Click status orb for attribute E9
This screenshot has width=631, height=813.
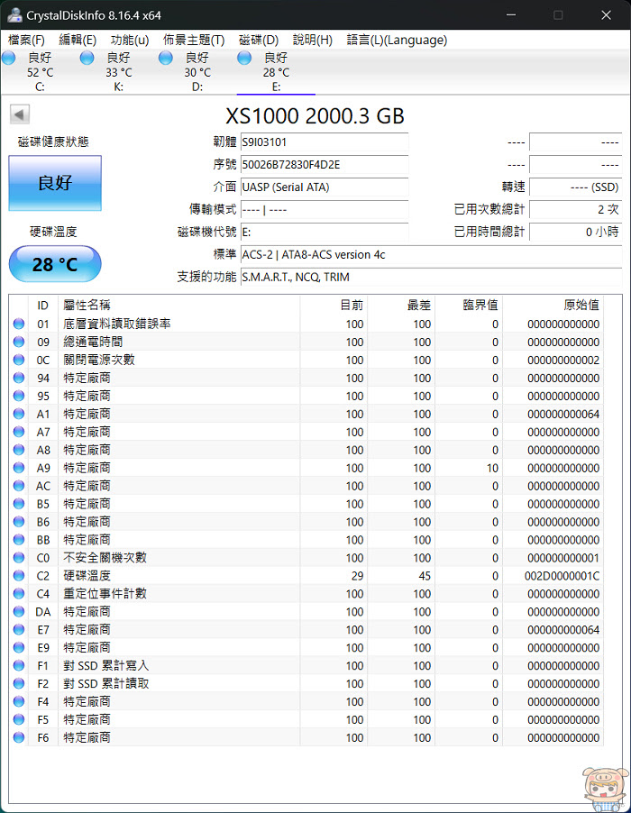pos(19,647)
